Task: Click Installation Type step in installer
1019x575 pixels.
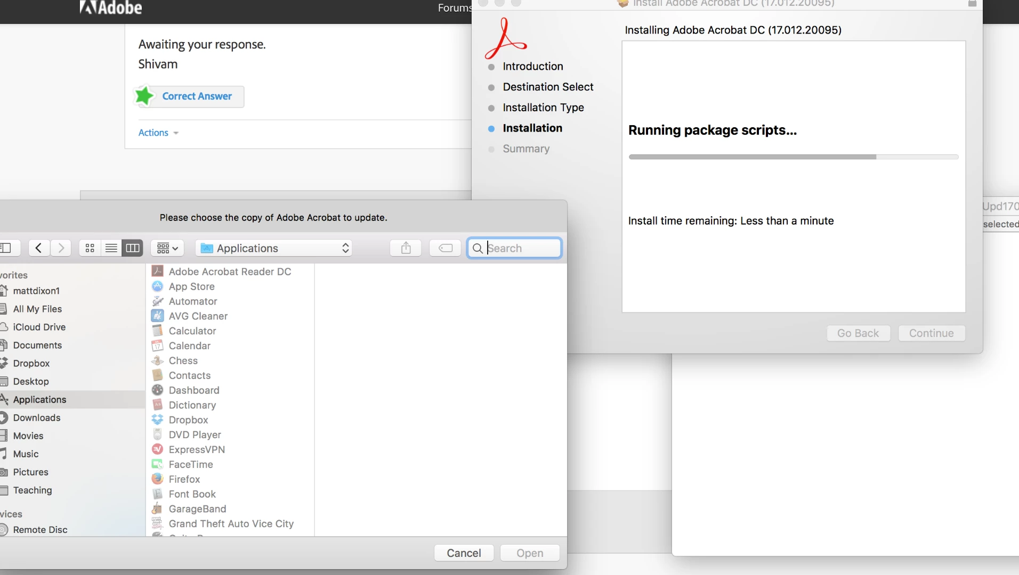Action: pos(543,108)
